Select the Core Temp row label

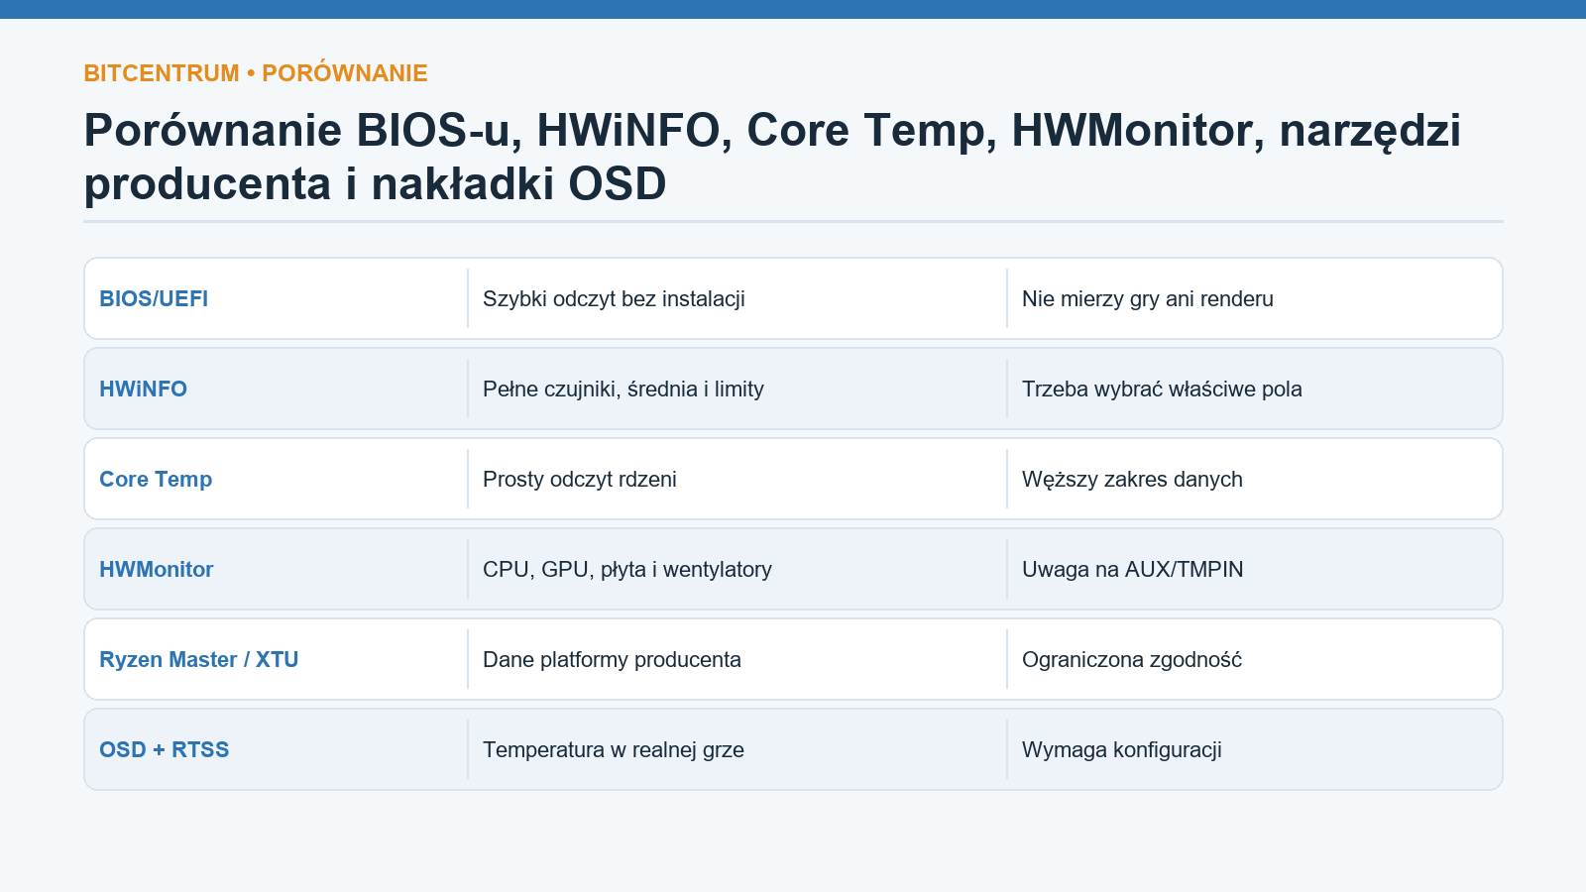pos(156,480)
